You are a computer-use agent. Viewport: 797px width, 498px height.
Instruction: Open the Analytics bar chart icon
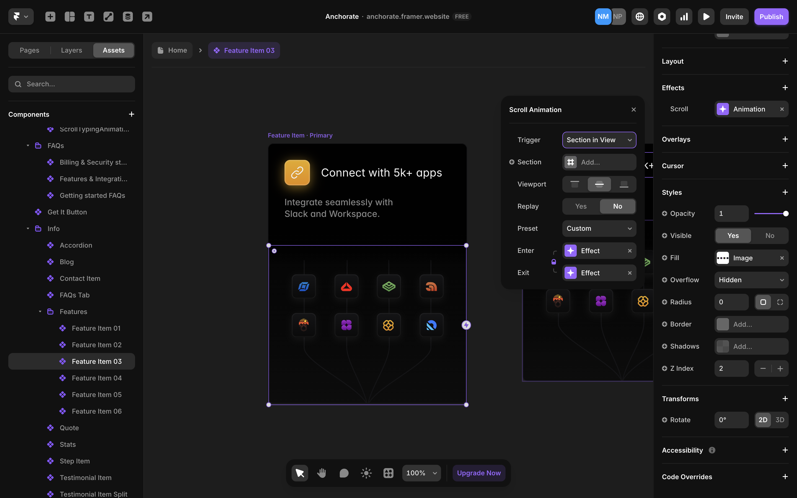[x=684, y=17]
